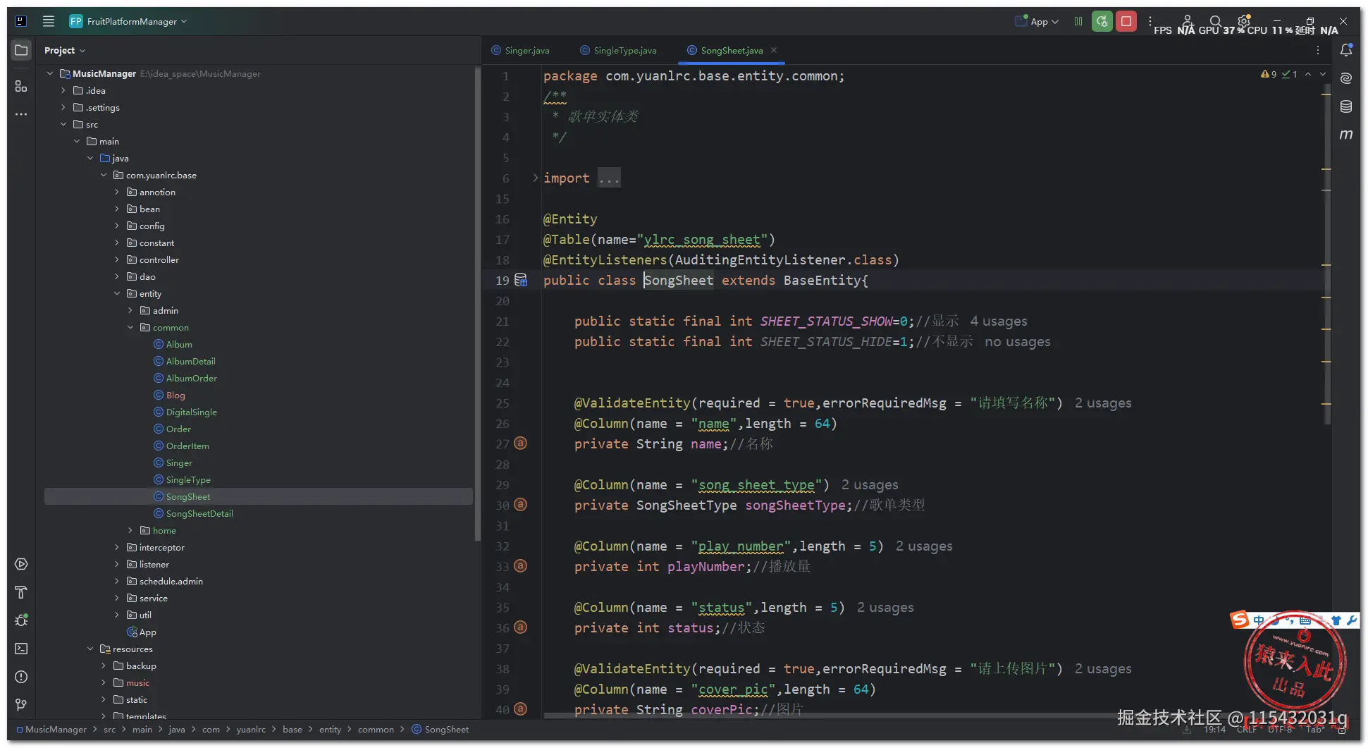Expand the .idea folder
The height and width of the screenshot is (748, 1368).
coord(63,90)
